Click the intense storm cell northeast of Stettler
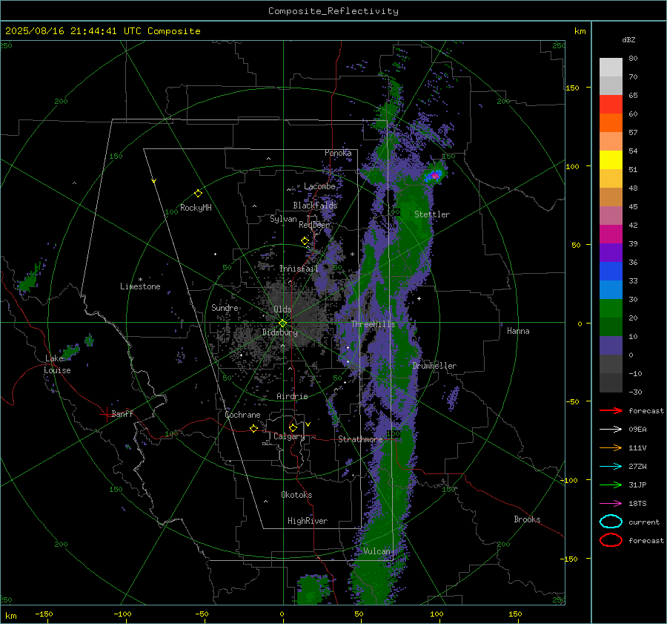667x624 pixels. pos(434,175)
